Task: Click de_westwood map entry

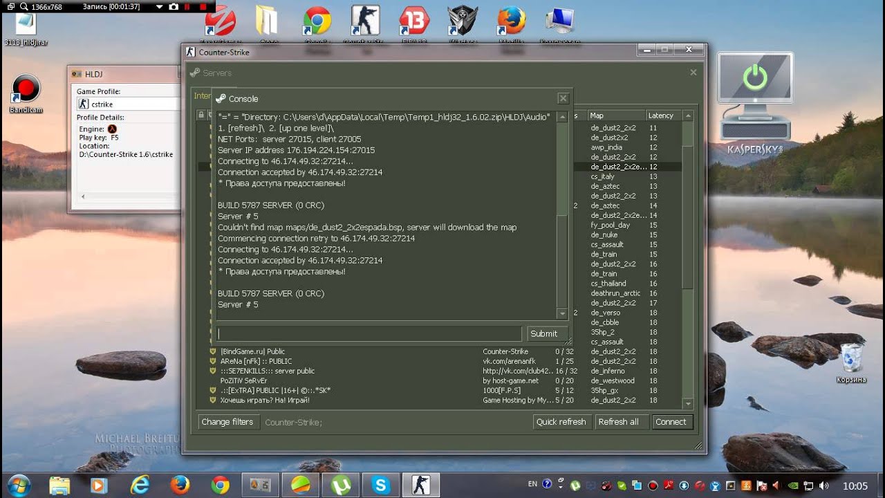Action: pos(613,380)
